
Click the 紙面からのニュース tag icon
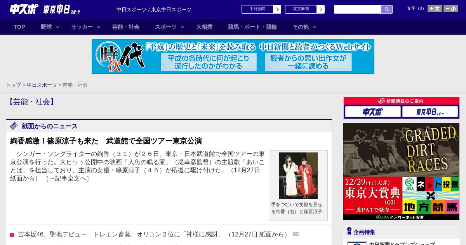14,126
